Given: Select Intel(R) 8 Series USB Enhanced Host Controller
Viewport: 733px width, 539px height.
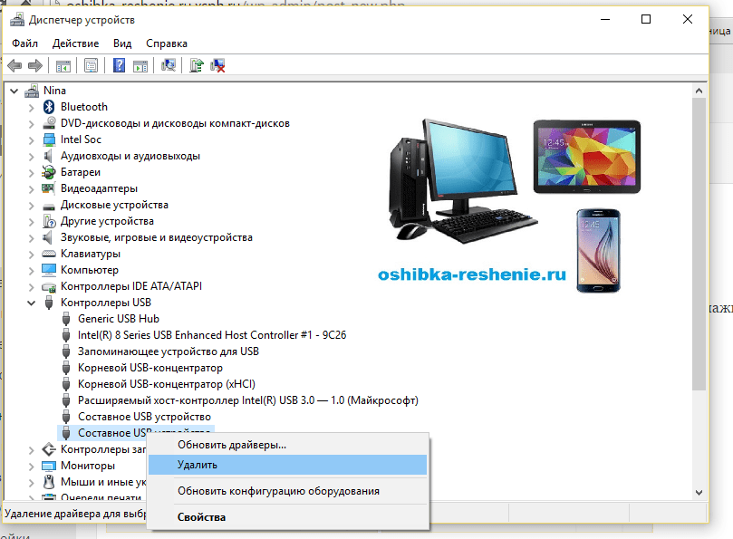Looking at the screenshot, I should pos(212,335).
